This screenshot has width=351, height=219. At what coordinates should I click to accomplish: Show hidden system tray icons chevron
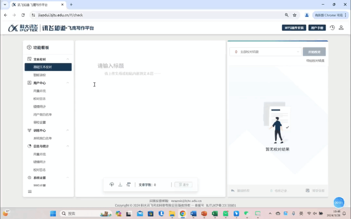[x=270, y=213]
